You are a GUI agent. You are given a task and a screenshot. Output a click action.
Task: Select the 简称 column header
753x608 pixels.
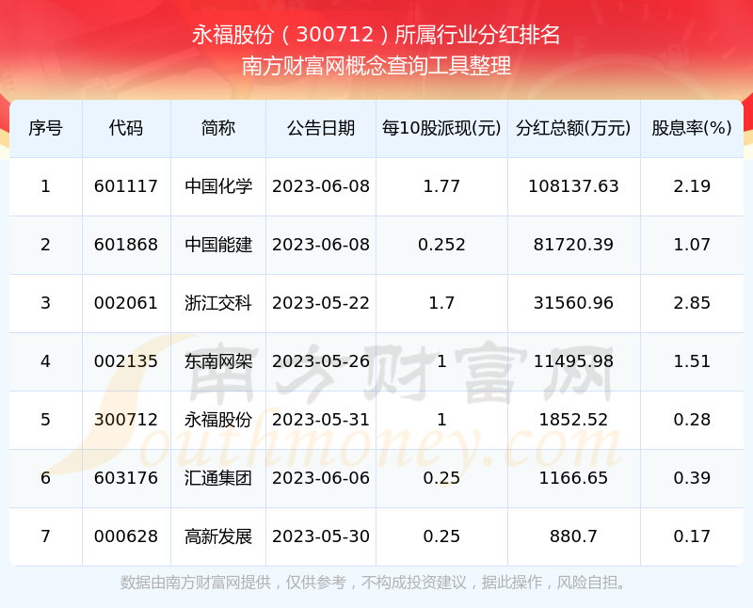coord(218,128)
